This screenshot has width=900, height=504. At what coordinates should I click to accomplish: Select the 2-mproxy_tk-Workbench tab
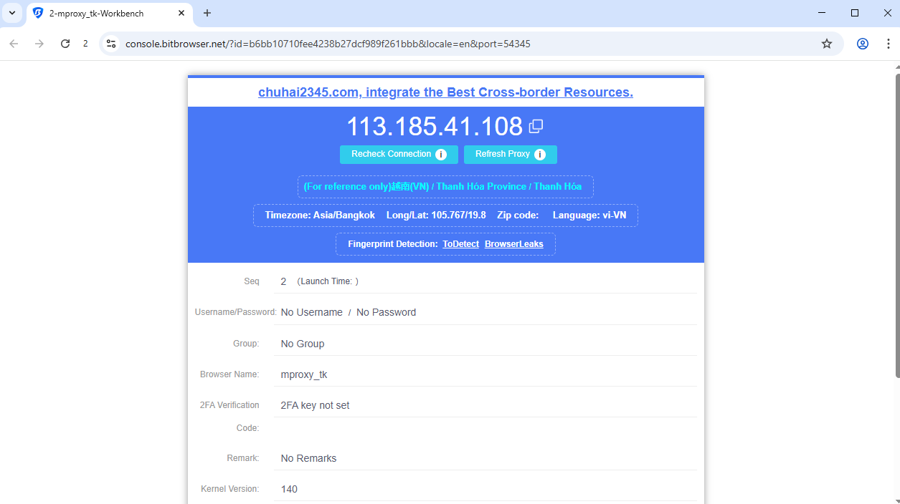point(100,13)
